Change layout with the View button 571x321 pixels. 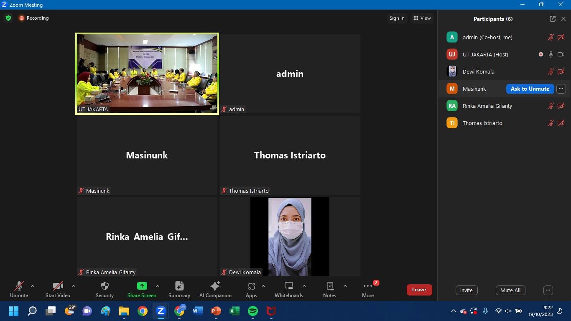422,18
